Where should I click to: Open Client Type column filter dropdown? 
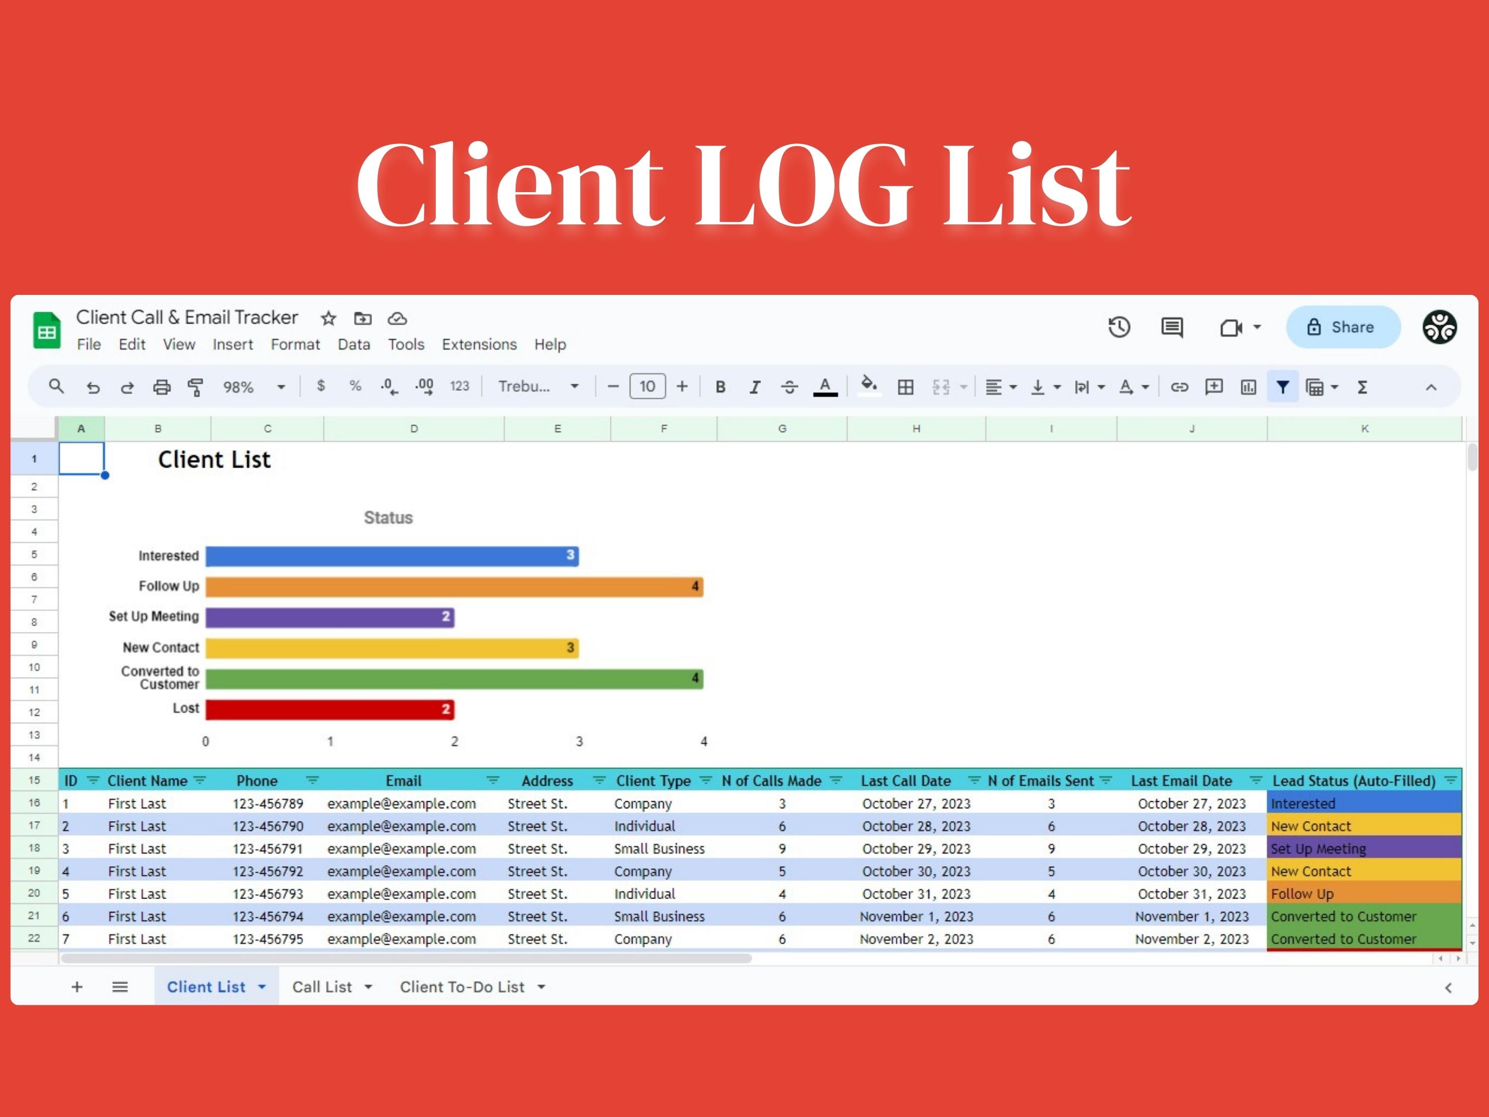click(x=705, y=780)
